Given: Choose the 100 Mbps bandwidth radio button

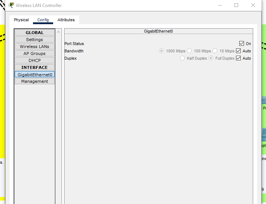Looking at the screenshot, I should click(189, 51).
